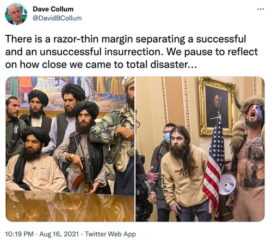
Task: Click the American flag in right photo
Action: 214,165
